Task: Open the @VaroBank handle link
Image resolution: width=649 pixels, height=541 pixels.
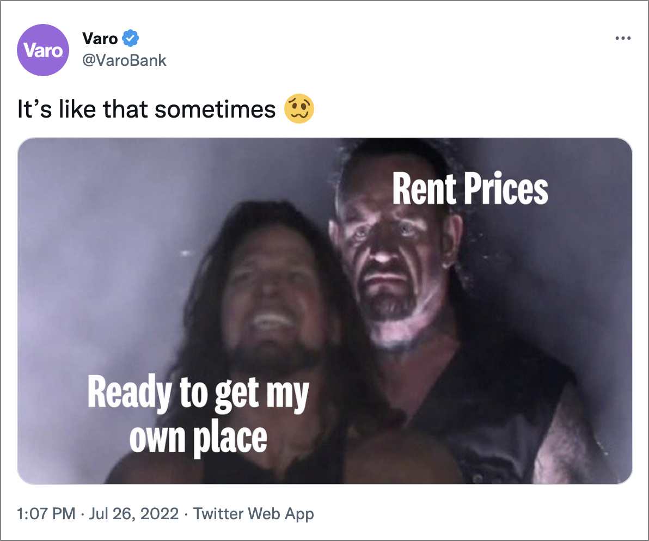Action: pos(124,60)
